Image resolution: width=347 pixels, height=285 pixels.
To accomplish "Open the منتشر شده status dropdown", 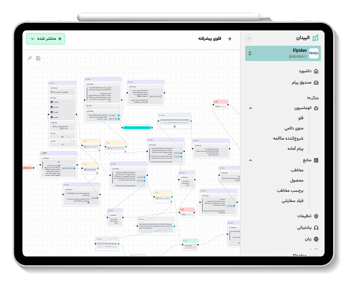I will point(45,39).
